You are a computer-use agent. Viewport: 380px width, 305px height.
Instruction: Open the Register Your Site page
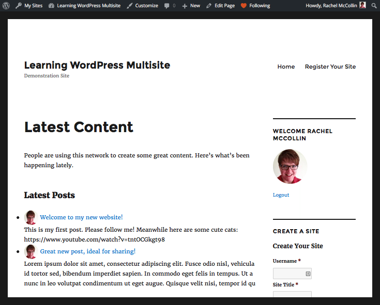330,67
